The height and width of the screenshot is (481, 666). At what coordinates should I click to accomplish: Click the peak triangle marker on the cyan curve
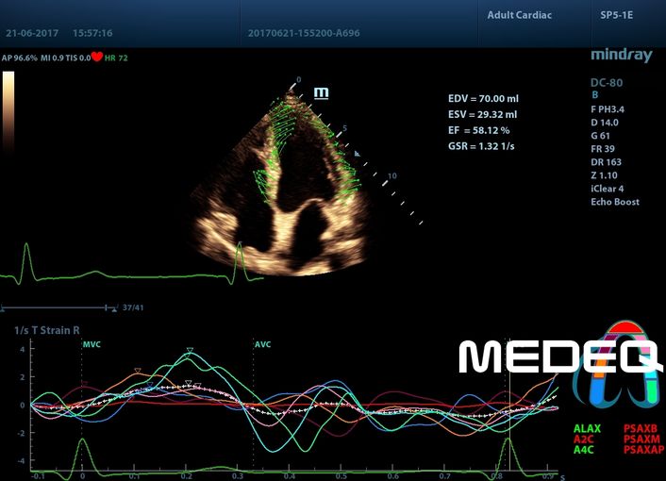pyautogui.click(x=190, y=351)
